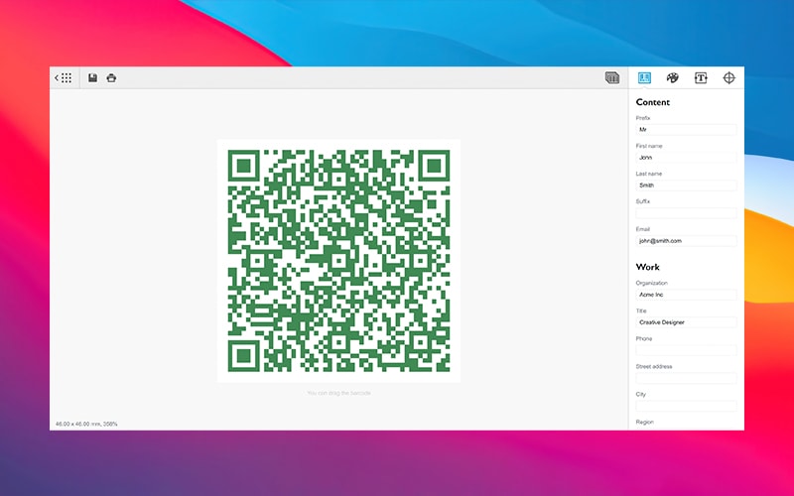
Task: Click the Street address input field
Action: [x=686, y=378]
